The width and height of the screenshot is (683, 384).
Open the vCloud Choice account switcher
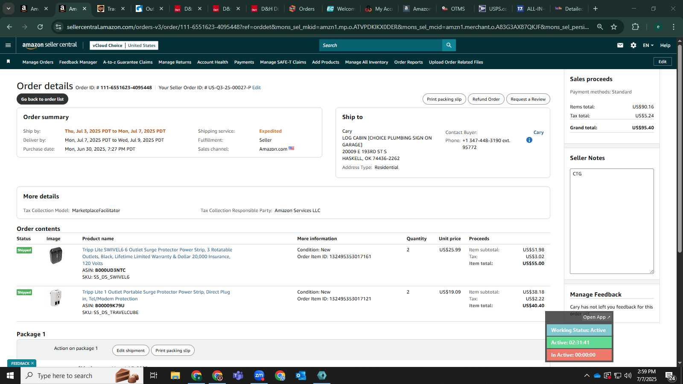124,45
